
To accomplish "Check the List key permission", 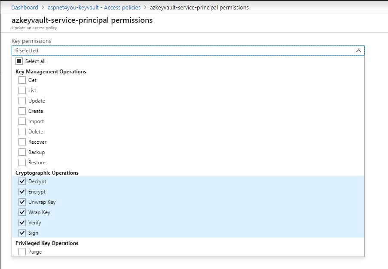I will tap(22, 91).
